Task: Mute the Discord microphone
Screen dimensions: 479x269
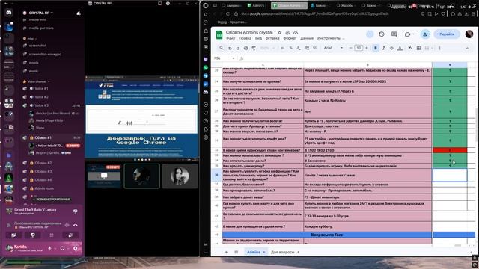Action: pyautogui.click(x=49, y=249)
